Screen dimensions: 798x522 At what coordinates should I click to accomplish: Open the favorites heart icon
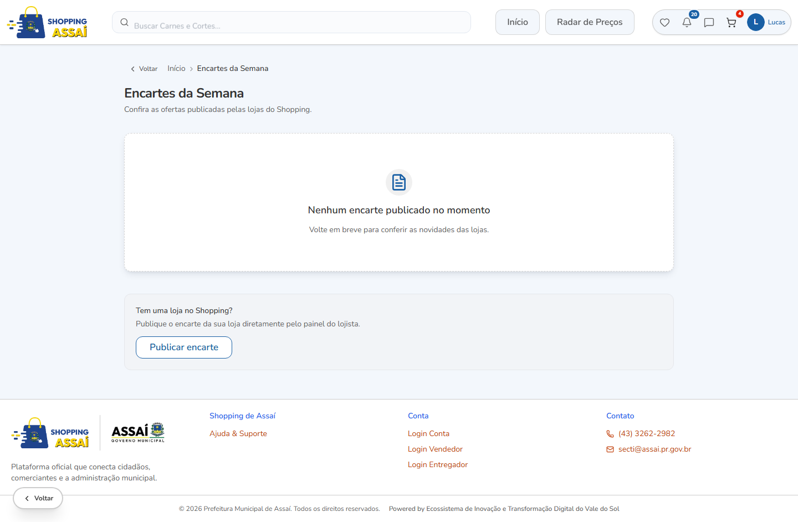point(664,23)
